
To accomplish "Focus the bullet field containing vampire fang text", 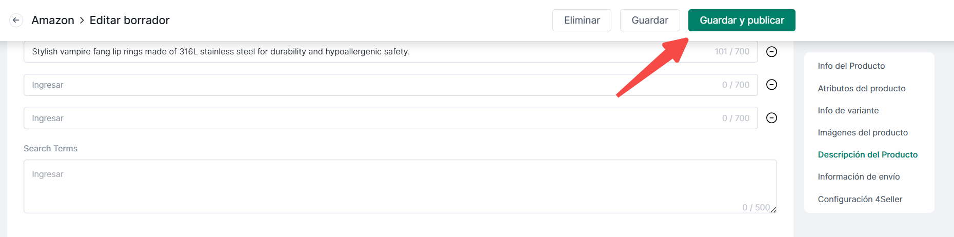I will pos(359,52).
